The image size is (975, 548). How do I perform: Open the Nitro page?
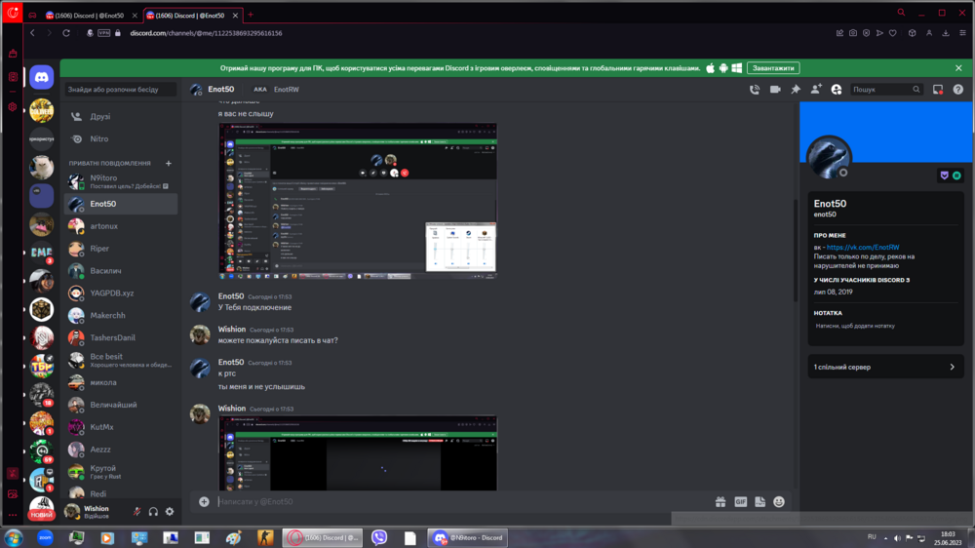pyautogui.click(x=121, y=138)
